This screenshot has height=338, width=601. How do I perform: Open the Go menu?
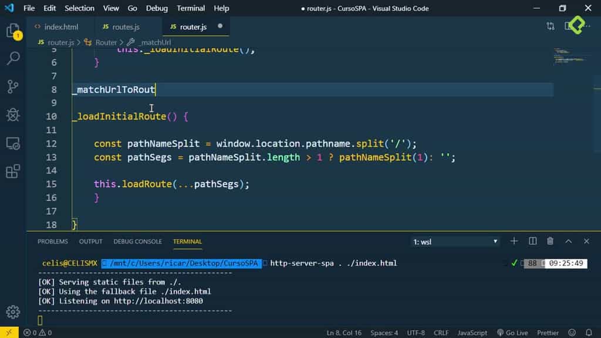[x=132, y=8]
